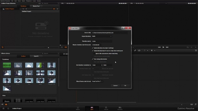Open the OpenFX tab in Effects Library
The height and width of the screenshot is (111, 198).
tap(36, 56)
